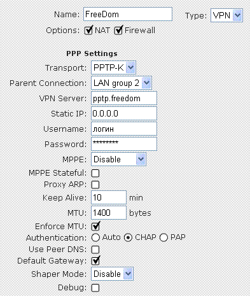Expand the Transport dropdown set to PPTP-K

tap(113, 67)
